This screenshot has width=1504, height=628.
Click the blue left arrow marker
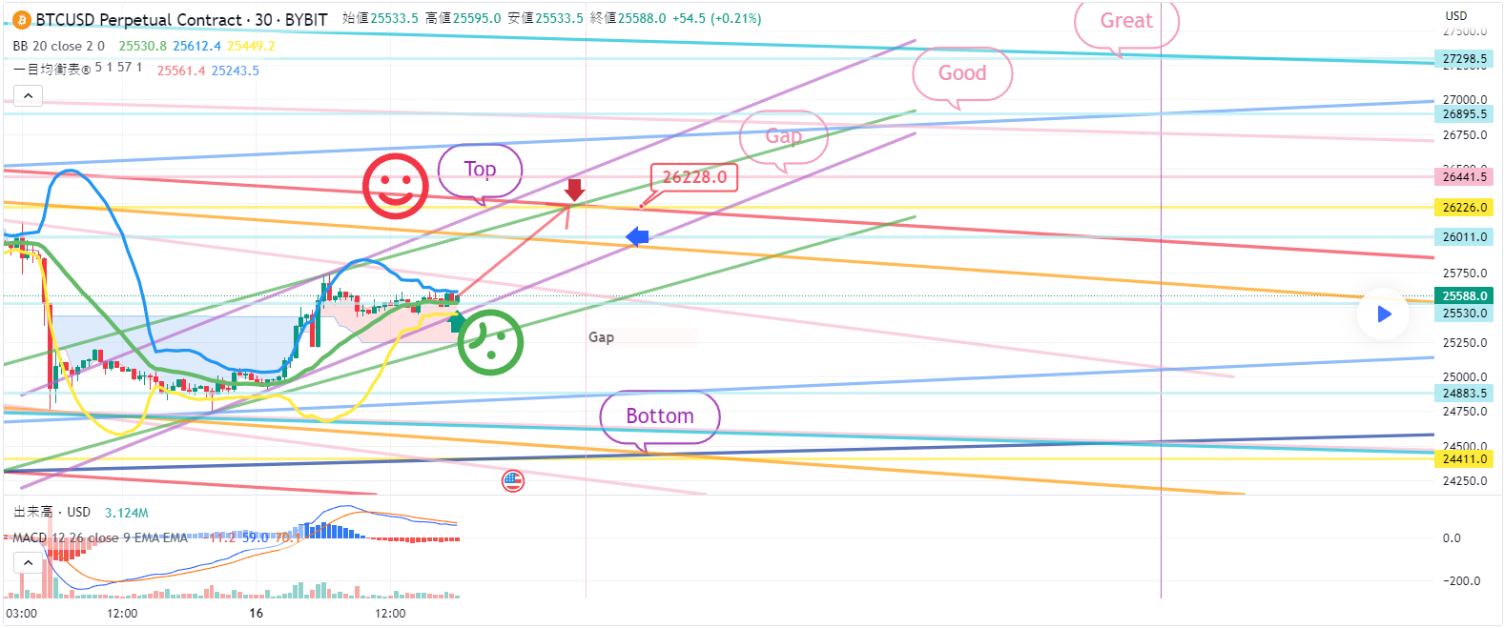637,236
